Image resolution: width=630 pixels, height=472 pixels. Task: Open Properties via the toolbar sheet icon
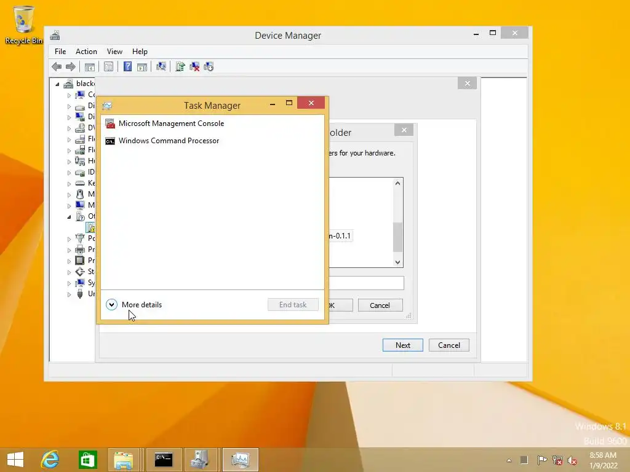108,66
